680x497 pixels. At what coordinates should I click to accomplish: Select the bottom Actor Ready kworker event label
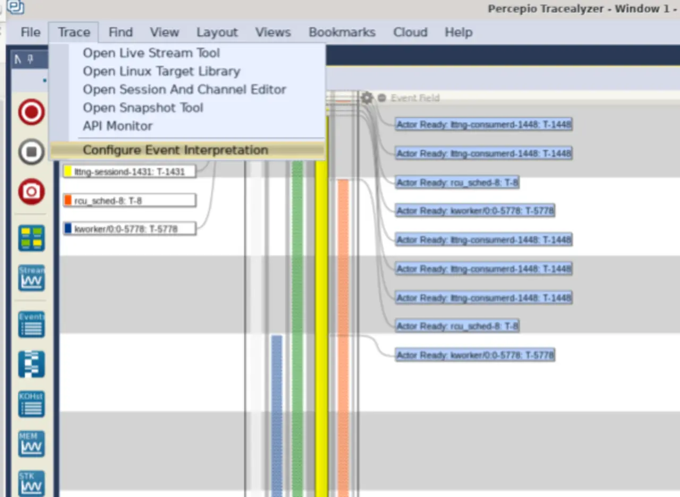pos(475,355)
